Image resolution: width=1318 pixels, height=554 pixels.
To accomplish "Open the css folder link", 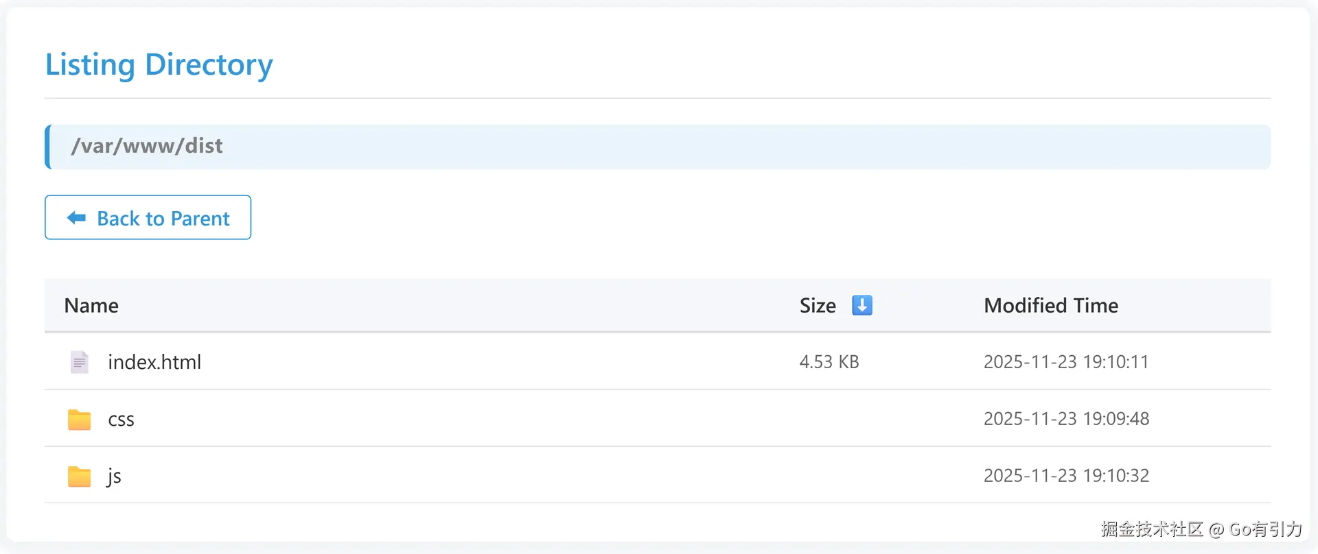I will pyautogui.click(x=121, y=420).
